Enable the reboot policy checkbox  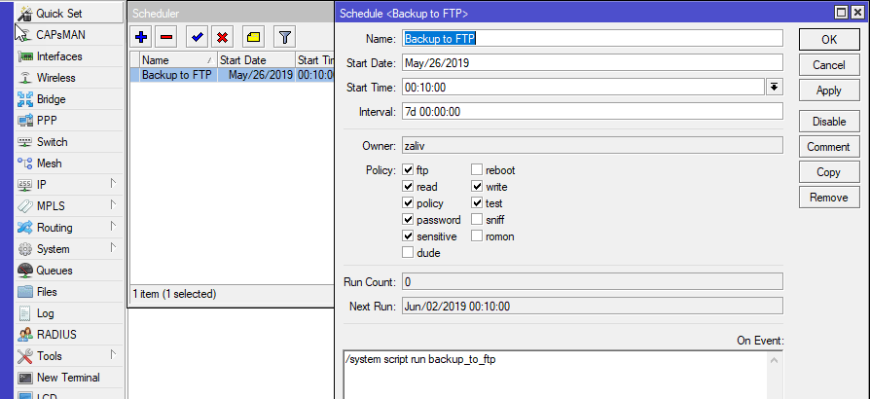point(477,170)
